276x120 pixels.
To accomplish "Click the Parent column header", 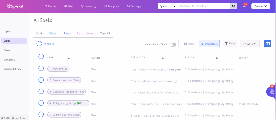I will click(96, 58).
